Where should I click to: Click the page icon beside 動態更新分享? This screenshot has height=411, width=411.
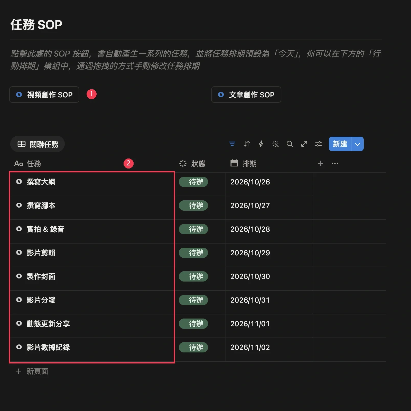click(19, 323)
